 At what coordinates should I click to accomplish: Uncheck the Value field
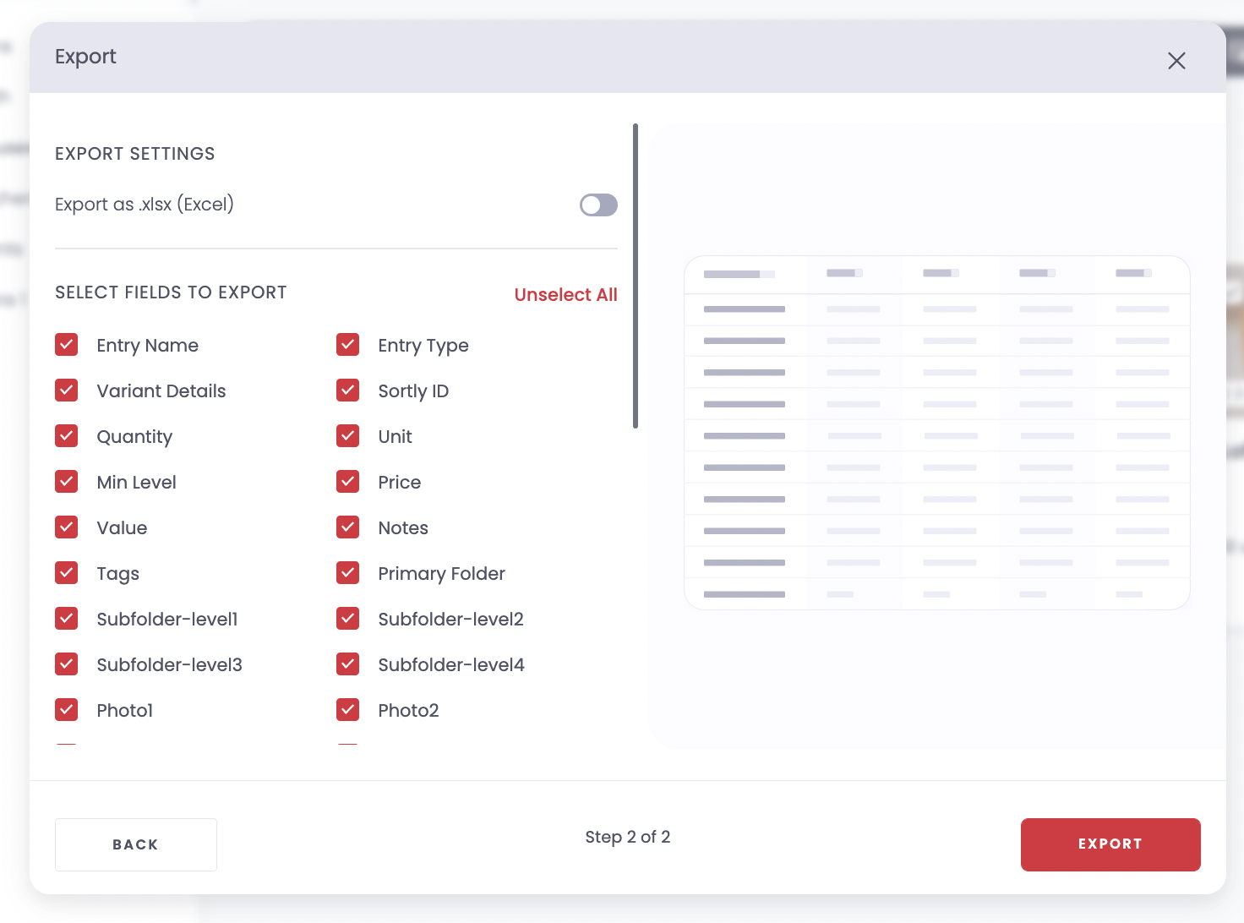[x=67, y=527]
